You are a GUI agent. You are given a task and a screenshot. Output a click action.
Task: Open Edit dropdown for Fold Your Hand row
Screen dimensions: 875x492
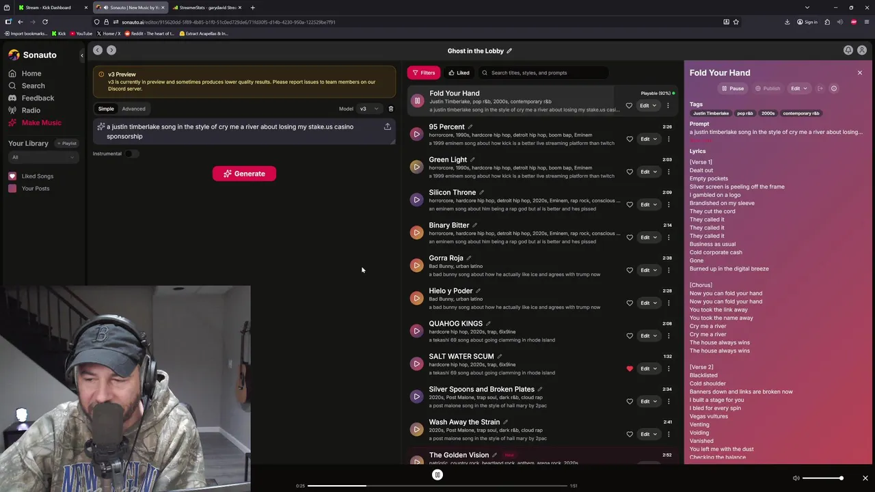click(x=648, y=106)
